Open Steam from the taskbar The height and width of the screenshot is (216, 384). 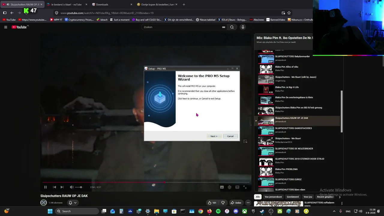click(262, 211)
